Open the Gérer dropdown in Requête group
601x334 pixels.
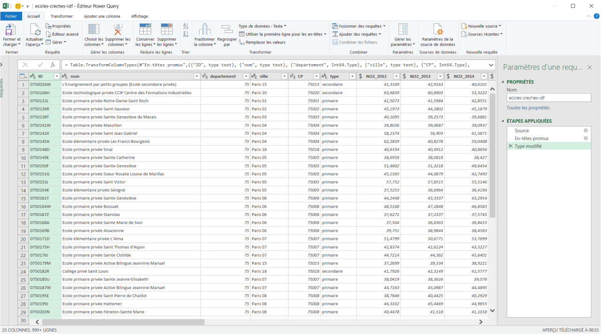pyautogui.click(x=56, y=42)
